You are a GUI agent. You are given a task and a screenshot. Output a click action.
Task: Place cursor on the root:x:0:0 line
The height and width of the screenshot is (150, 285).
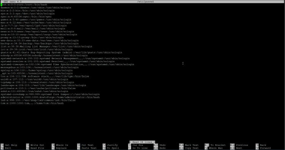click(x=24, y=5)
